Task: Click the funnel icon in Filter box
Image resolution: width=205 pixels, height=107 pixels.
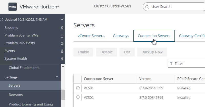Action: 171,63
